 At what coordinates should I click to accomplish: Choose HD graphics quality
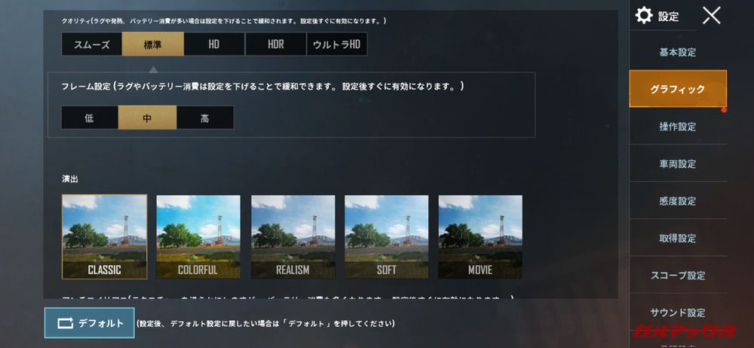pyautogui.click(x=214, y=44)
